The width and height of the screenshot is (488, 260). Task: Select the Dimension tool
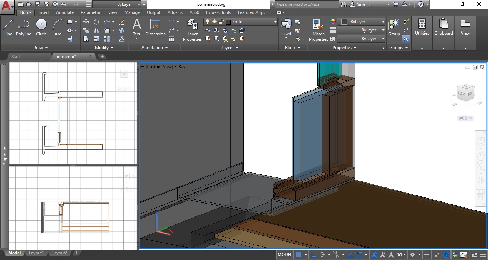[155, 27]
